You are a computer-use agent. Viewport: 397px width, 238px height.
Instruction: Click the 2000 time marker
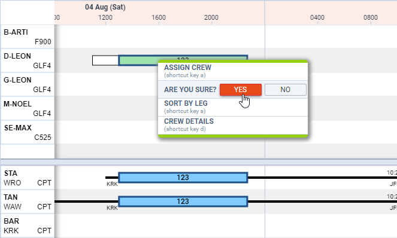[211, 17]
